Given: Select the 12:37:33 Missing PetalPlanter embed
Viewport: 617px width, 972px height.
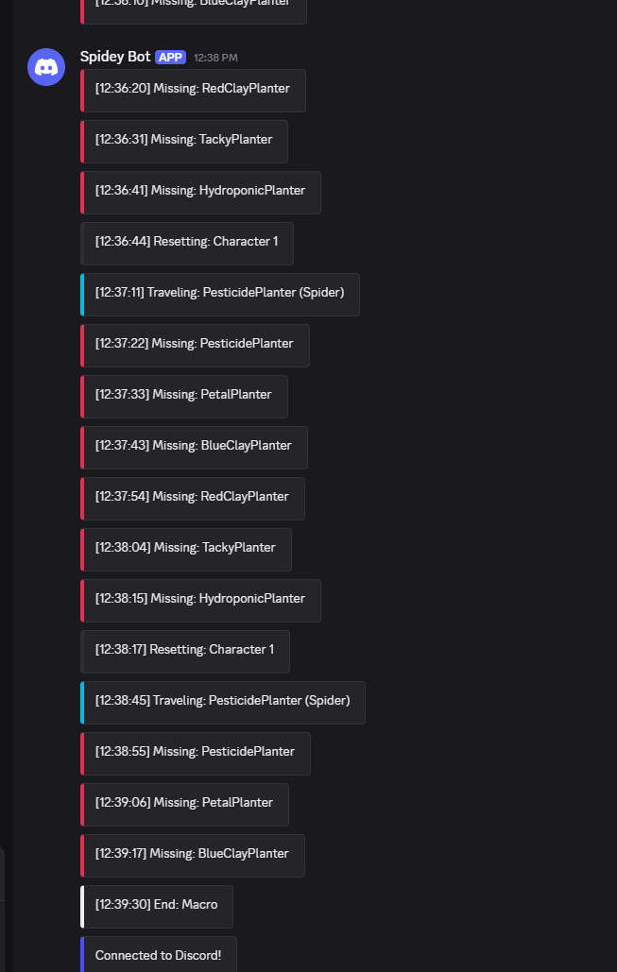Looking at the screenshot, I should [x=184, y=395].
